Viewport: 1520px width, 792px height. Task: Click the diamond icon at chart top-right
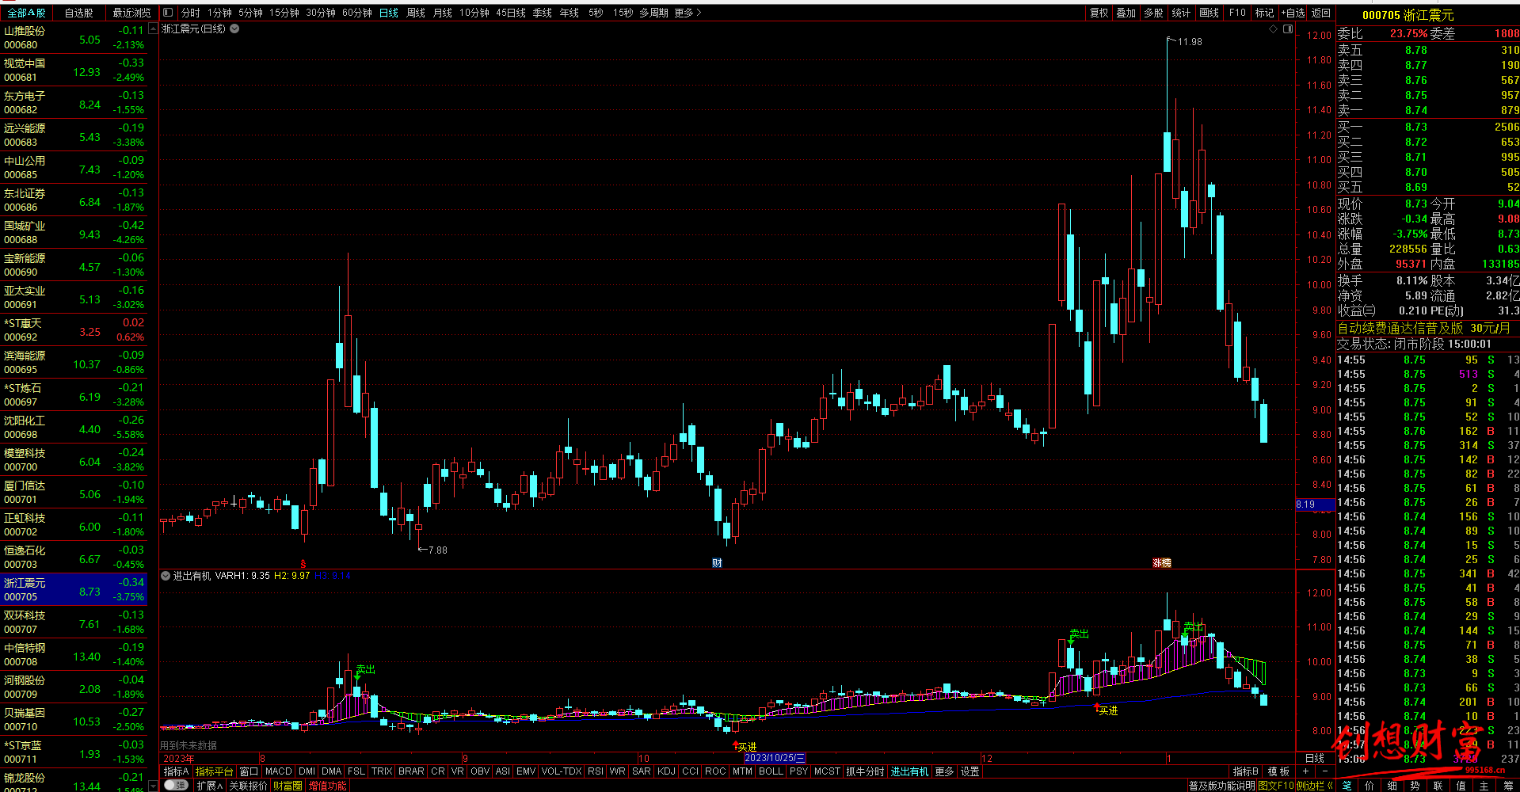tap(1274, 29)
